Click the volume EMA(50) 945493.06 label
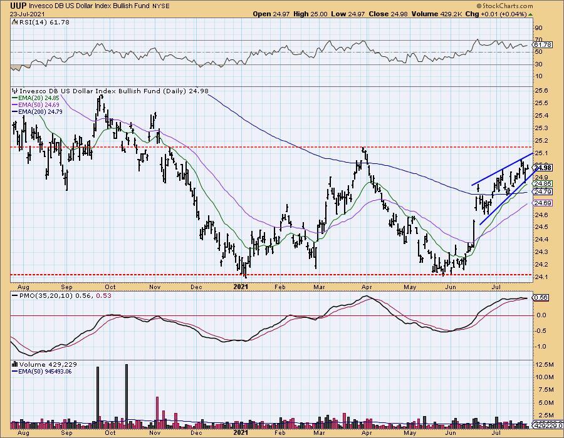Viewport: 564px width, 438px height. (42, 372)
